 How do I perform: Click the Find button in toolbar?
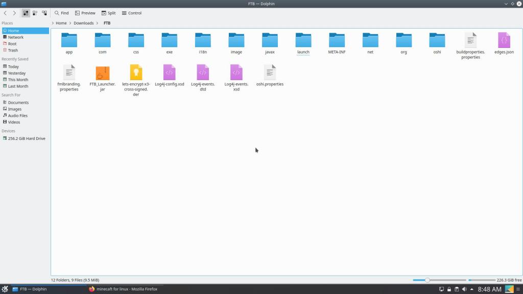click(x=62, y=13)
